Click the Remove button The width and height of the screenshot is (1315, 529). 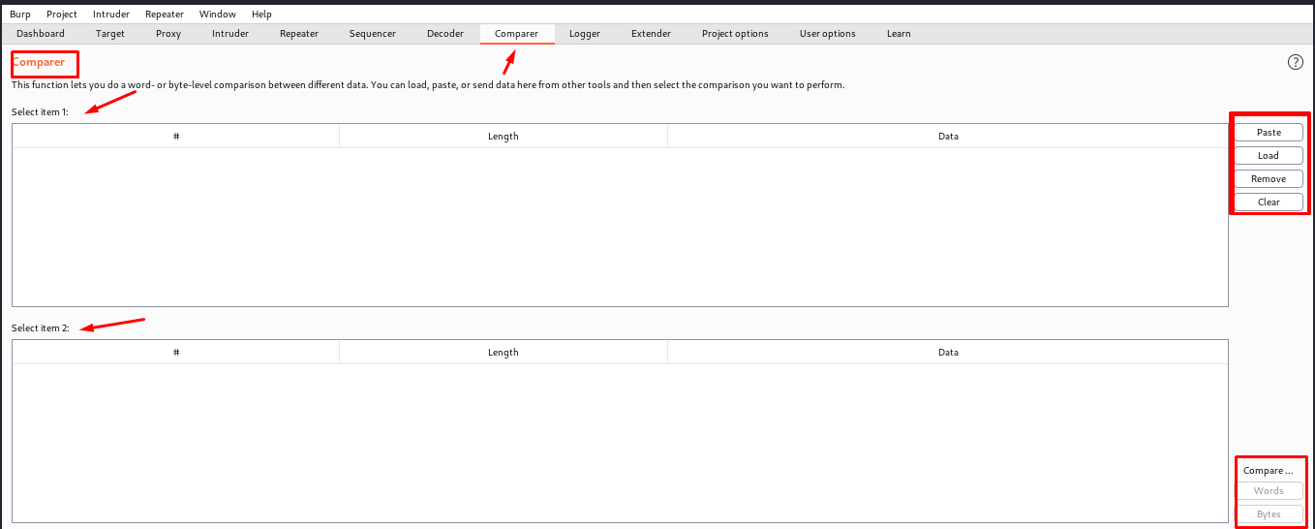point(1269,179)
